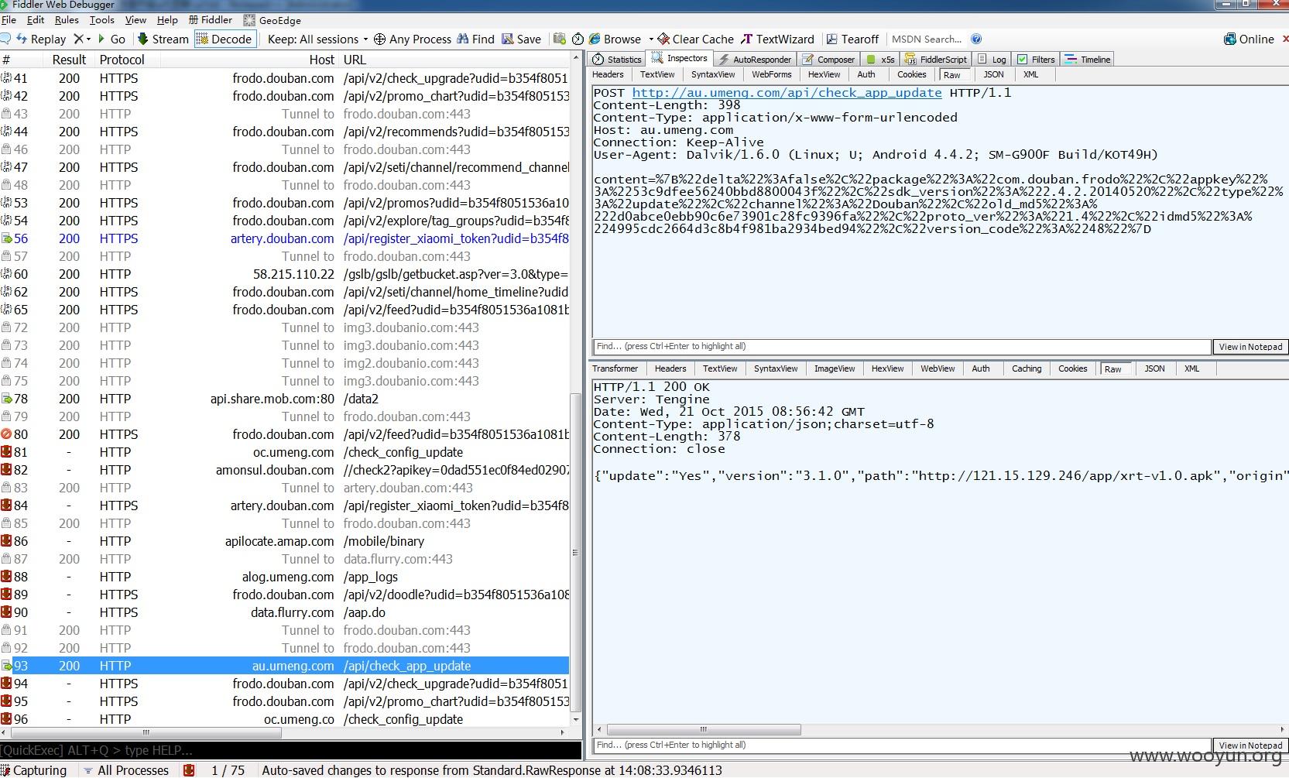The height and width of the screenshot is (778, 1289).
Task: Switch to the Log tab
Action: pos(992,59)
